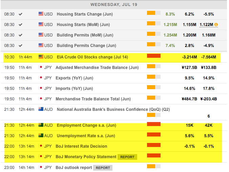The width and height of the screenshot is (229, 172).
Task: Click the Japan flag beside BoJ Interest Rate Decision
Action: point(41,146)
